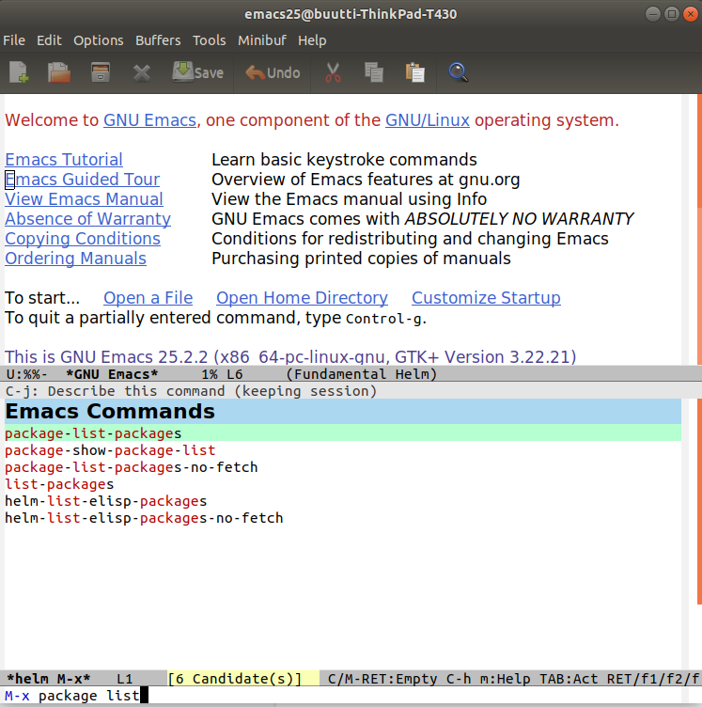Expand the Minibuf menu

pos(262,40)
